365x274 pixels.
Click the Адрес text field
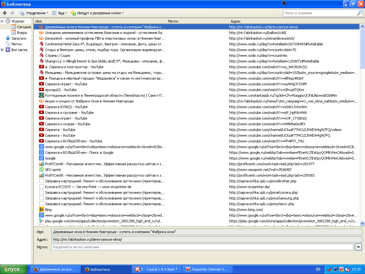(207, 239)
